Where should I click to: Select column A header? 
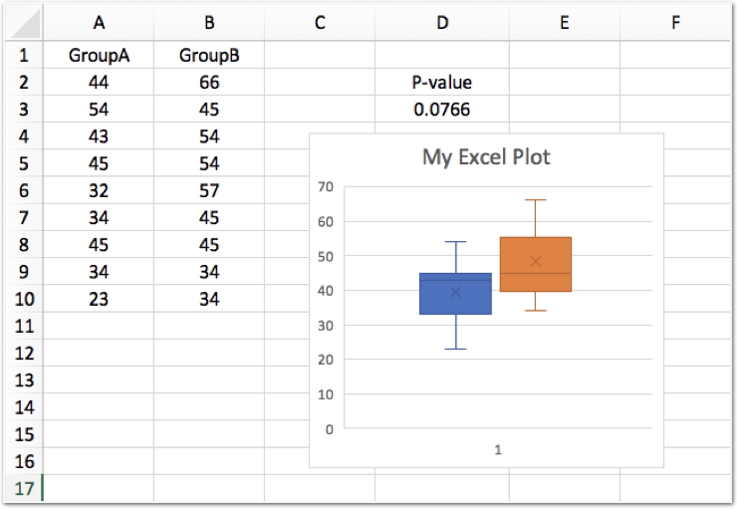pyautogui.click(x=99, y=23)
